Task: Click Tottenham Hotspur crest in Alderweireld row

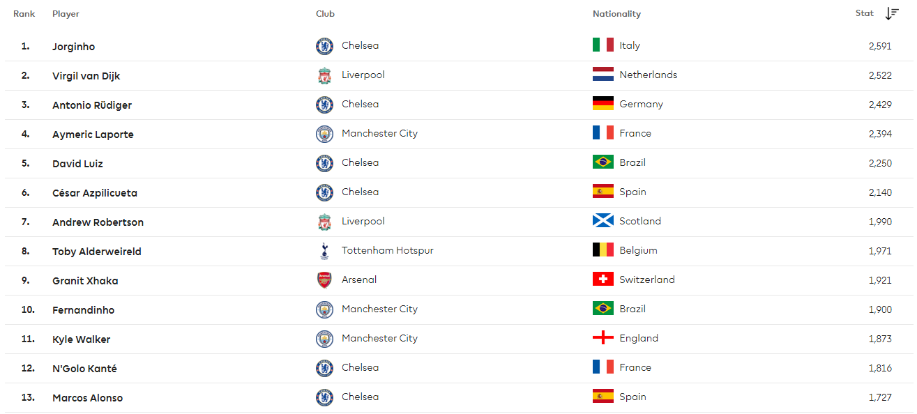Action: tap(324, 252)
